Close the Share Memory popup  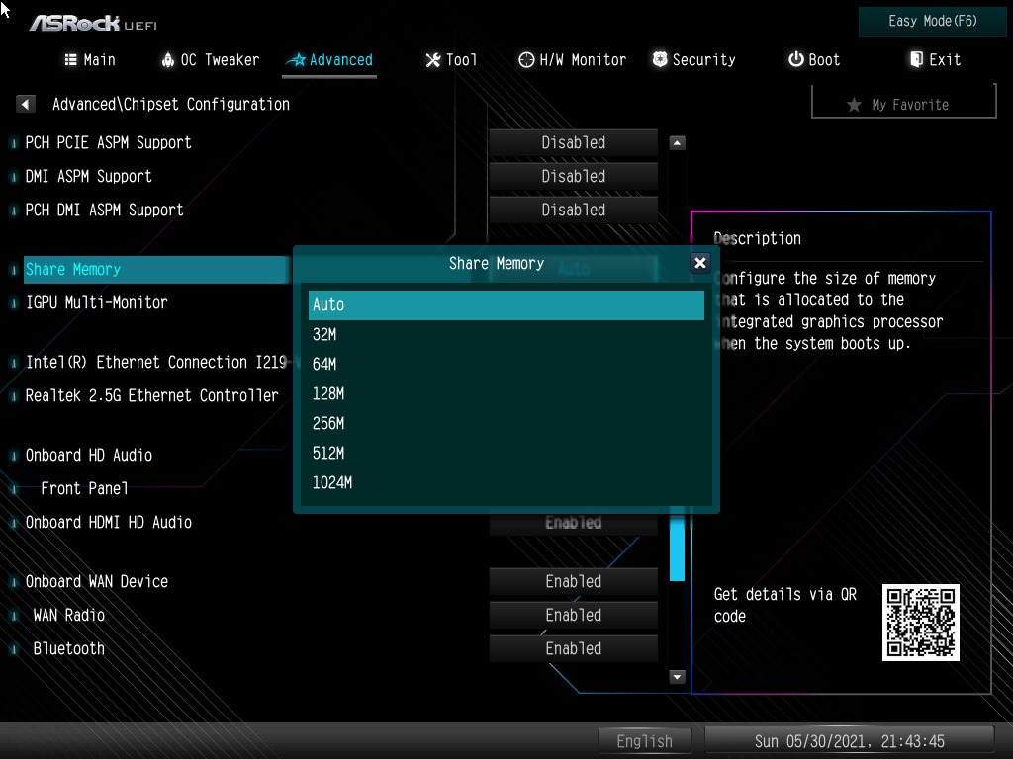pos(699,263)
